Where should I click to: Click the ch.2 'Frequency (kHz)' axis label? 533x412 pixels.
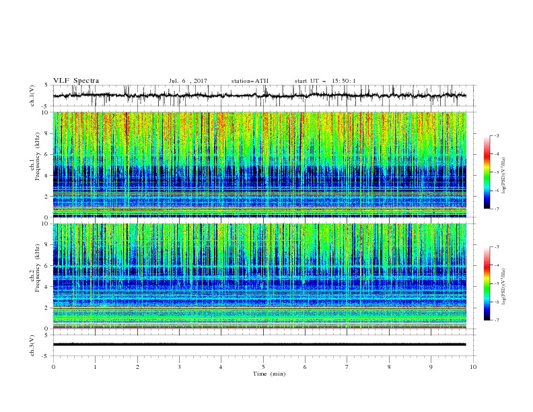[x=38, y=268]
